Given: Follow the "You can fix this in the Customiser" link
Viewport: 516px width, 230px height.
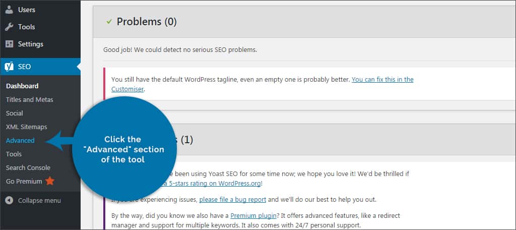Looking at the screenshot, I should [x=382, y=80].
